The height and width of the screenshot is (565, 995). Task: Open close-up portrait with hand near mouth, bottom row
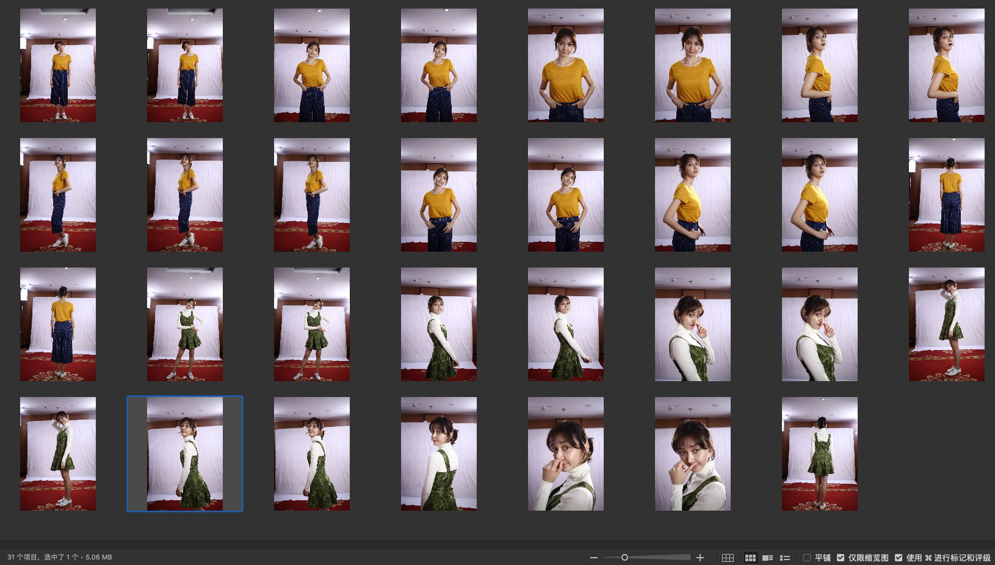pos(565,454)
